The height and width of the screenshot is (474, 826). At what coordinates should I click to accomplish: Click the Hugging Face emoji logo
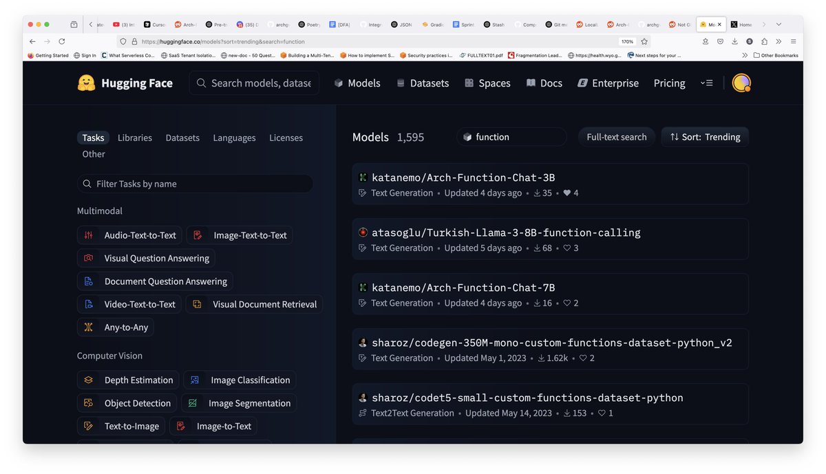[86, 83]
